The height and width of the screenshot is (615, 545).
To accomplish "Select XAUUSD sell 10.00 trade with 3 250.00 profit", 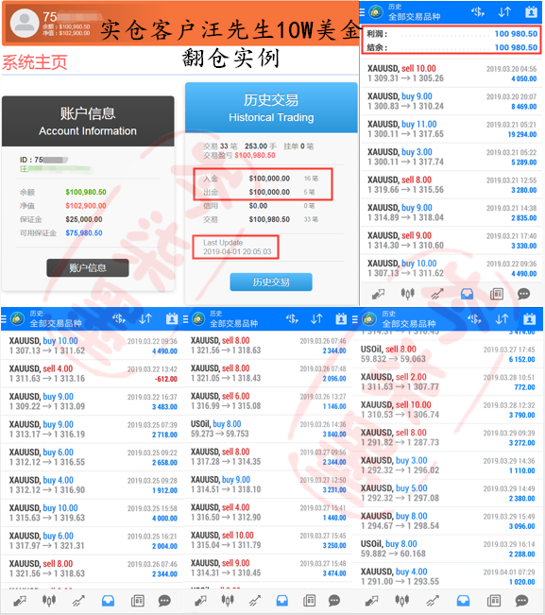I will coord(268,540).
